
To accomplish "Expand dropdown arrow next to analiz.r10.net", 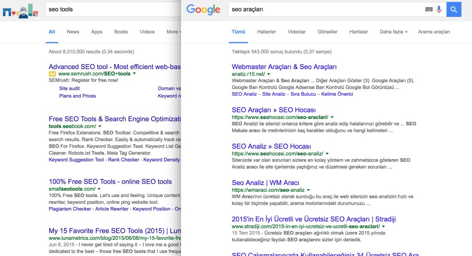I will [269, 74].
